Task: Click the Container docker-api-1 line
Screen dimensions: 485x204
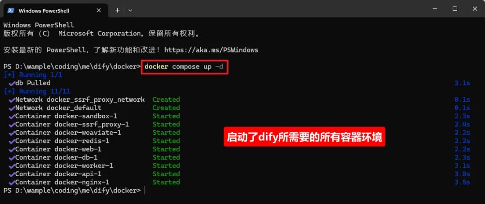Action: pos(58,174)
